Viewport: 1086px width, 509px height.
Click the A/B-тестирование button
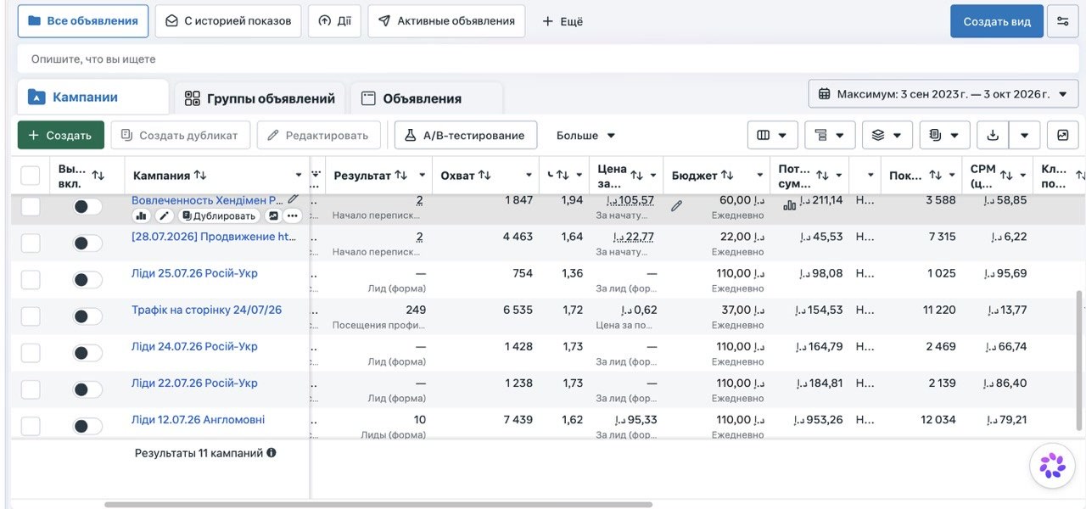466,135
